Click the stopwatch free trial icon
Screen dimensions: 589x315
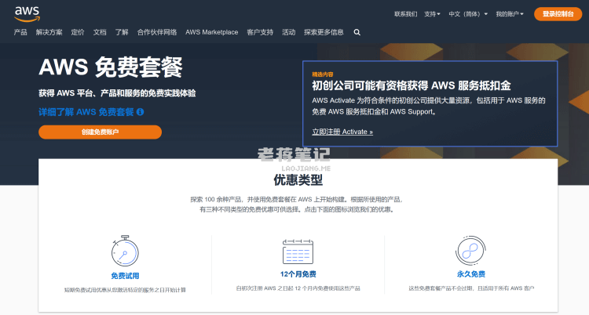[x=125, y=251]
